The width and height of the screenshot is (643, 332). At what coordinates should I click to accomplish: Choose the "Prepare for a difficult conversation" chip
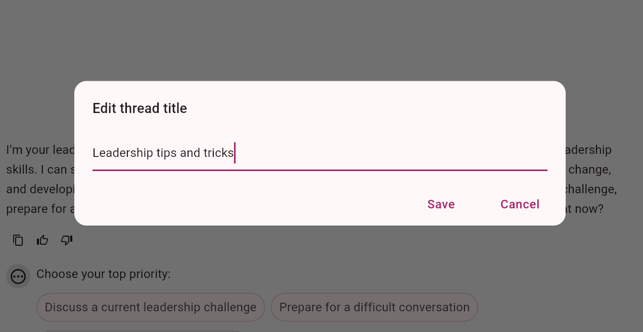point(374,307)
